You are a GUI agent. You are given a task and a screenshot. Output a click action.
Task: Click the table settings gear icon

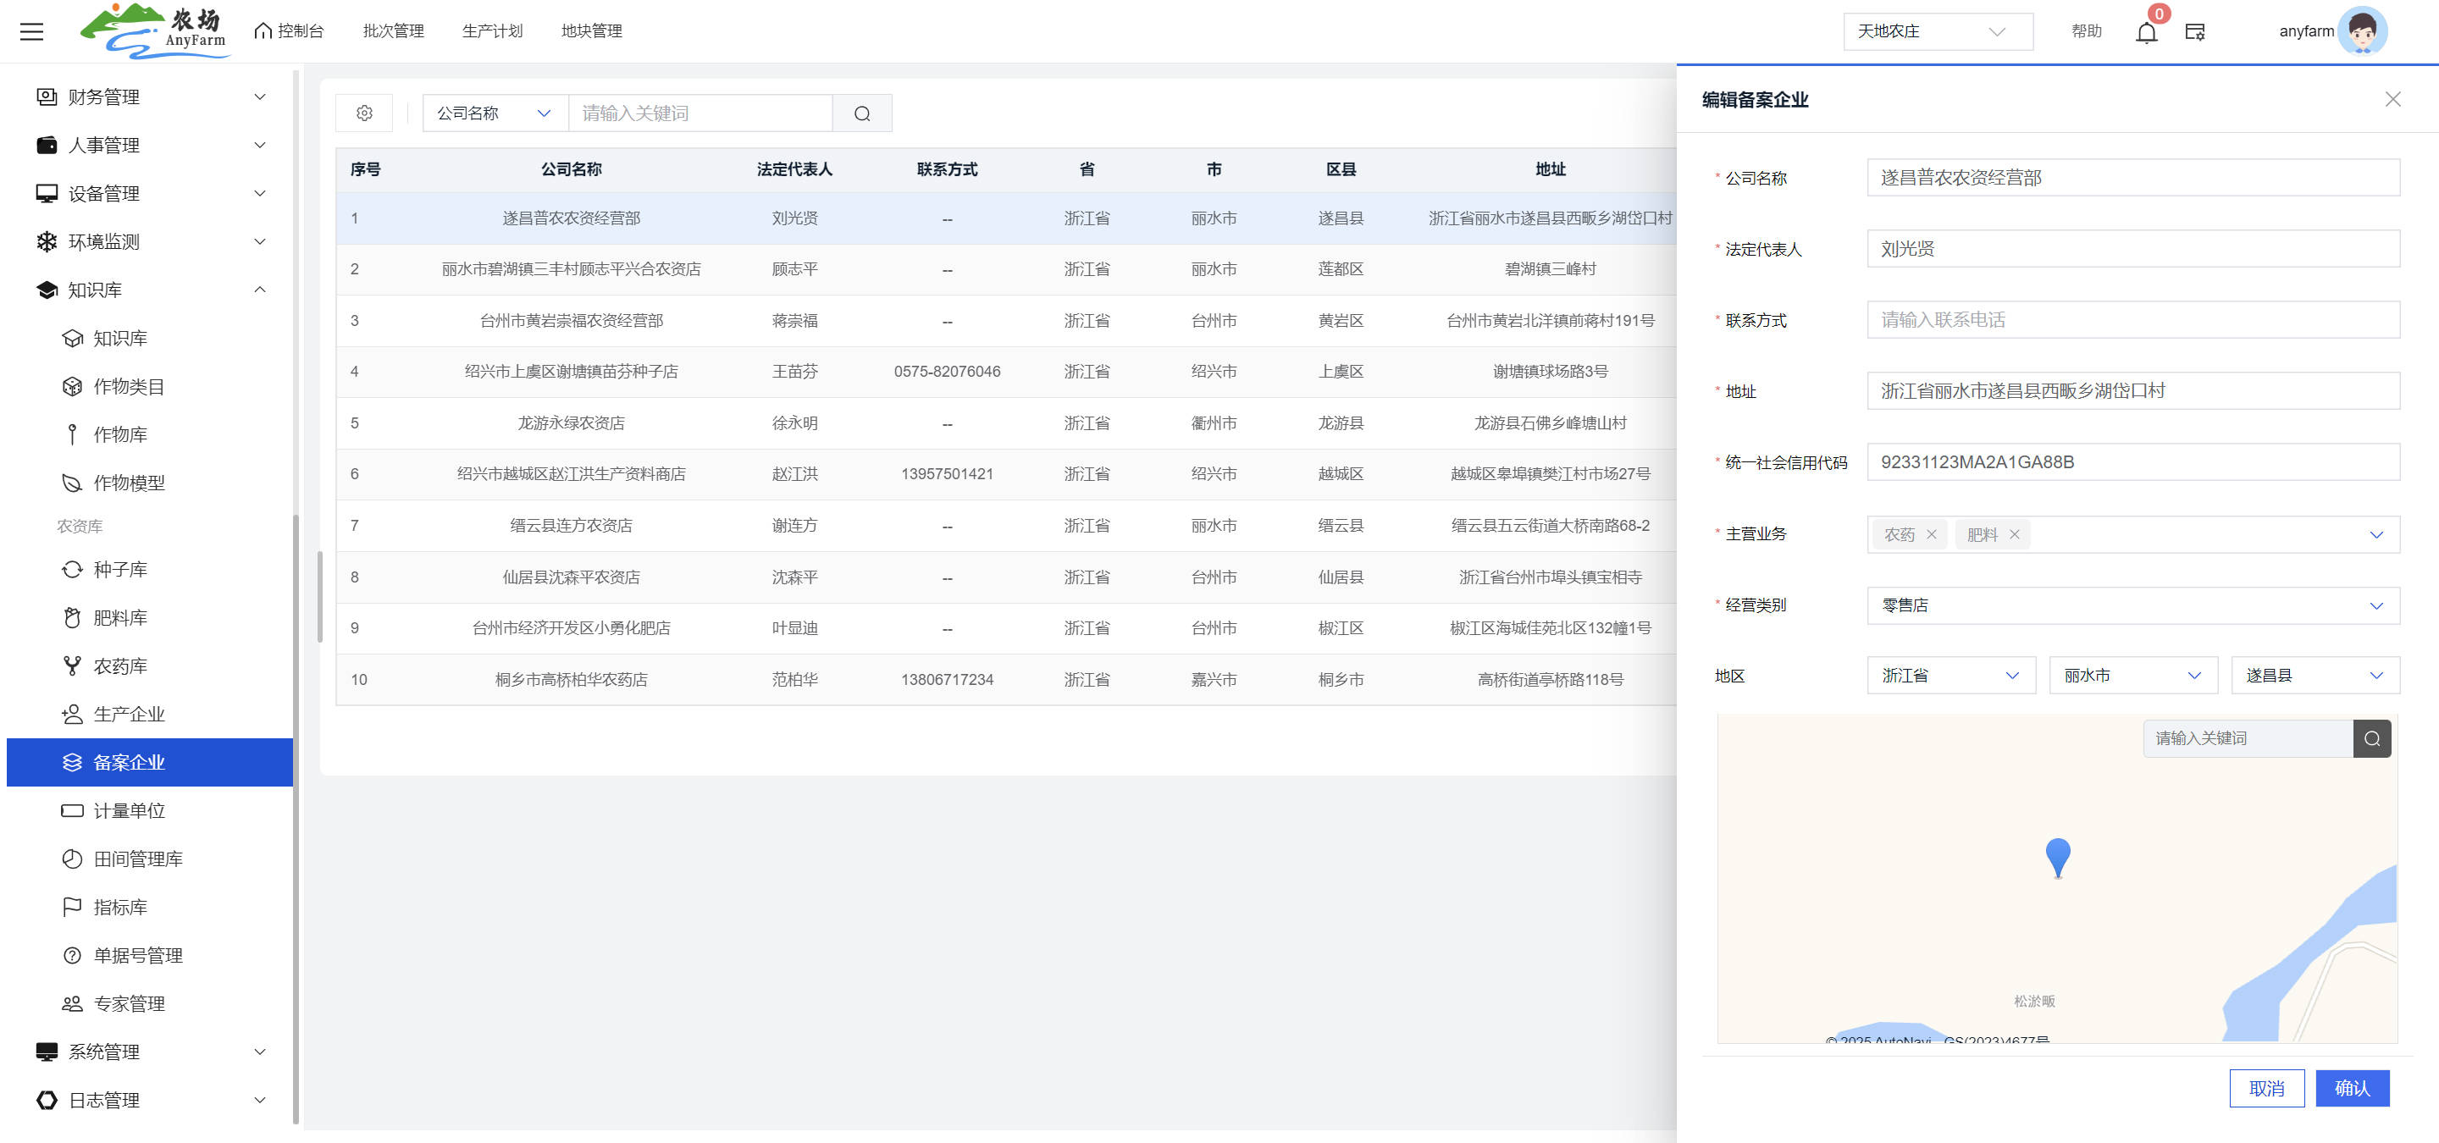click(x=364, y=113)
